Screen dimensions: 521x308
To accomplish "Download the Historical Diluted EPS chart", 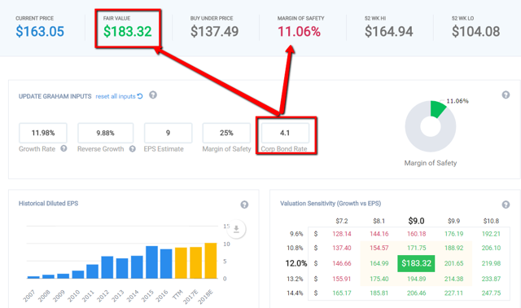I will 236,229.
